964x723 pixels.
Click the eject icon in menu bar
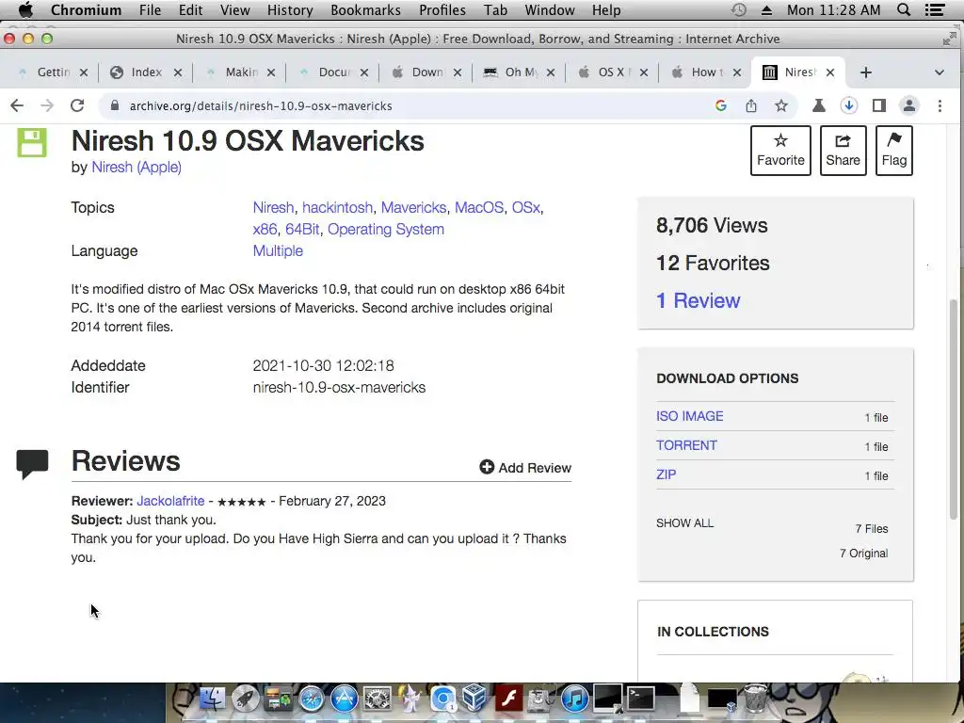pyautogui.click(x=766, y=9)
